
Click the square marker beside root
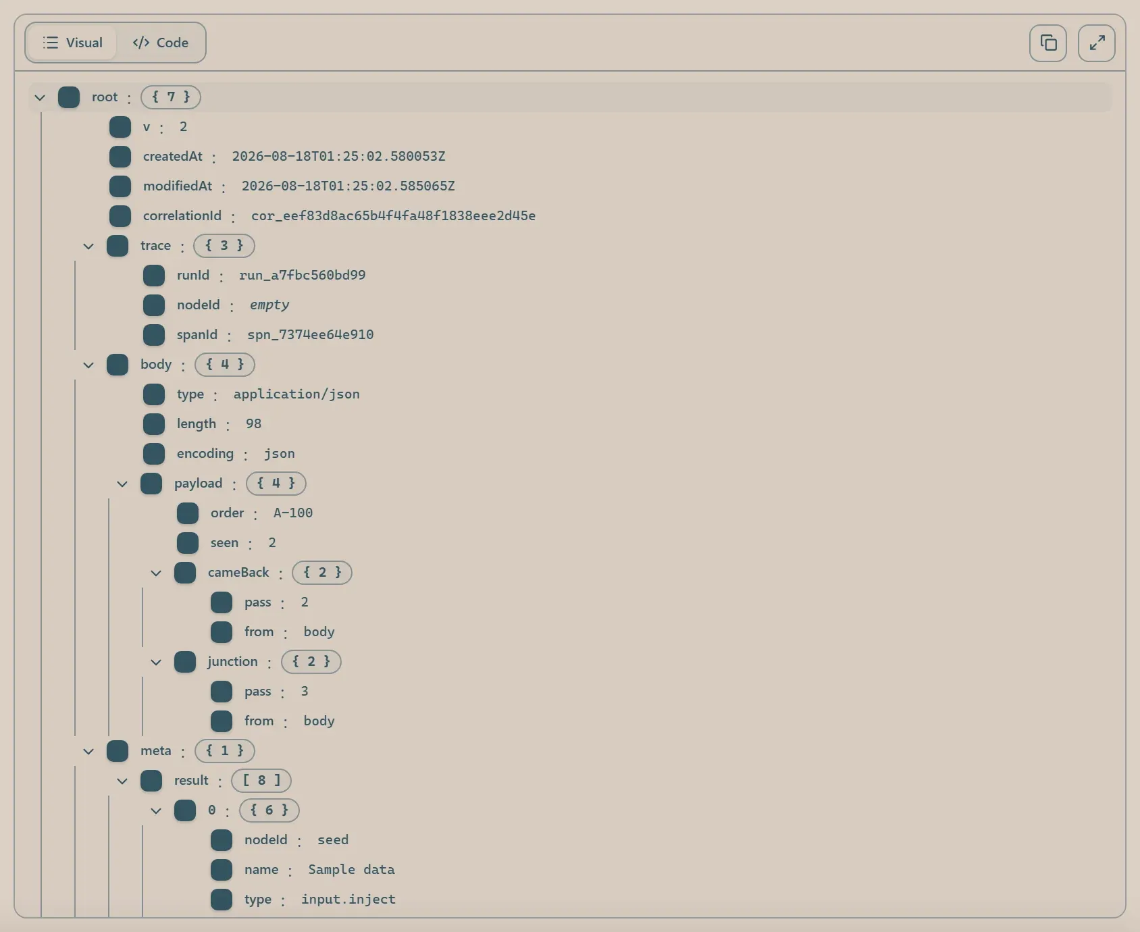69,97
